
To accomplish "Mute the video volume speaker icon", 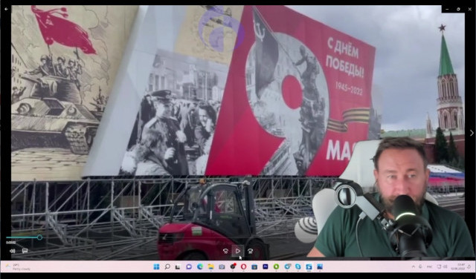I will tap(13, 251).
